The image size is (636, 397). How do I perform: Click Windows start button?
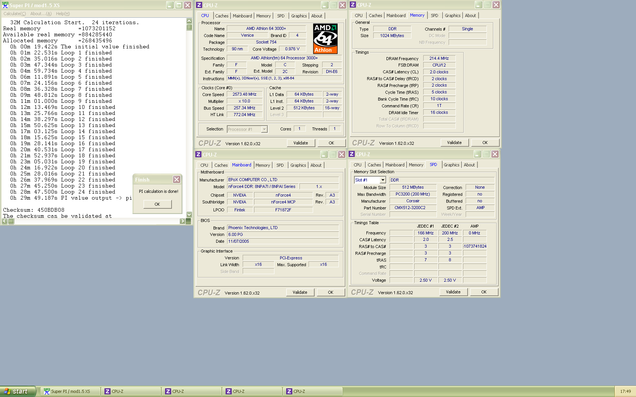18,391
